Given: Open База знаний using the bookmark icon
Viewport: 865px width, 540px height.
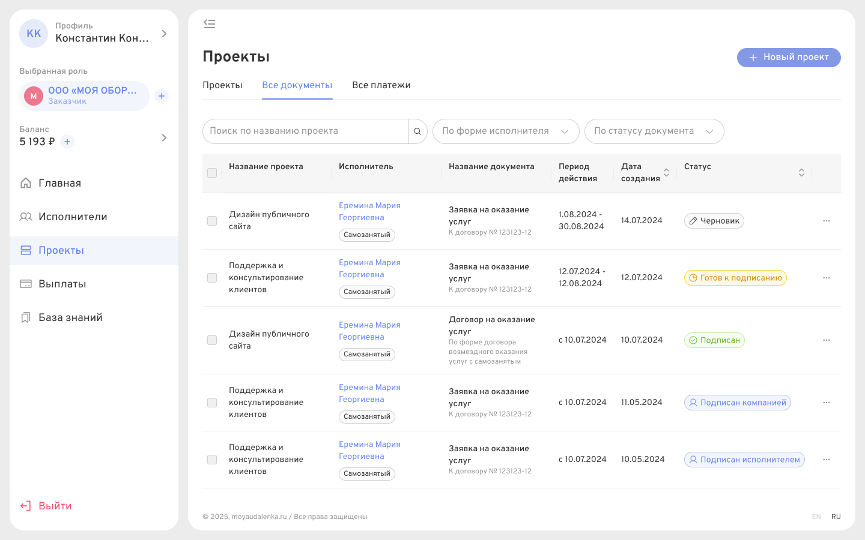Looking at the screenshot, I should point(25,317).
